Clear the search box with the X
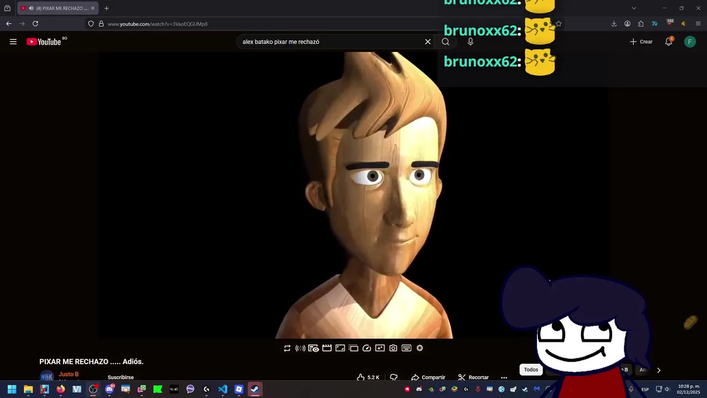 click(x=428, y=41)
